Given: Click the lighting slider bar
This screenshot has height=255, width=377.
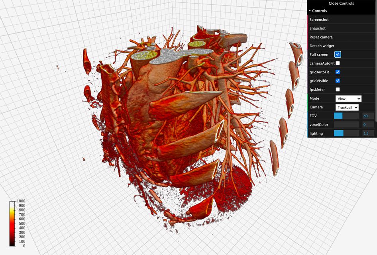Looking at the screenshot, I should point(346,133).
